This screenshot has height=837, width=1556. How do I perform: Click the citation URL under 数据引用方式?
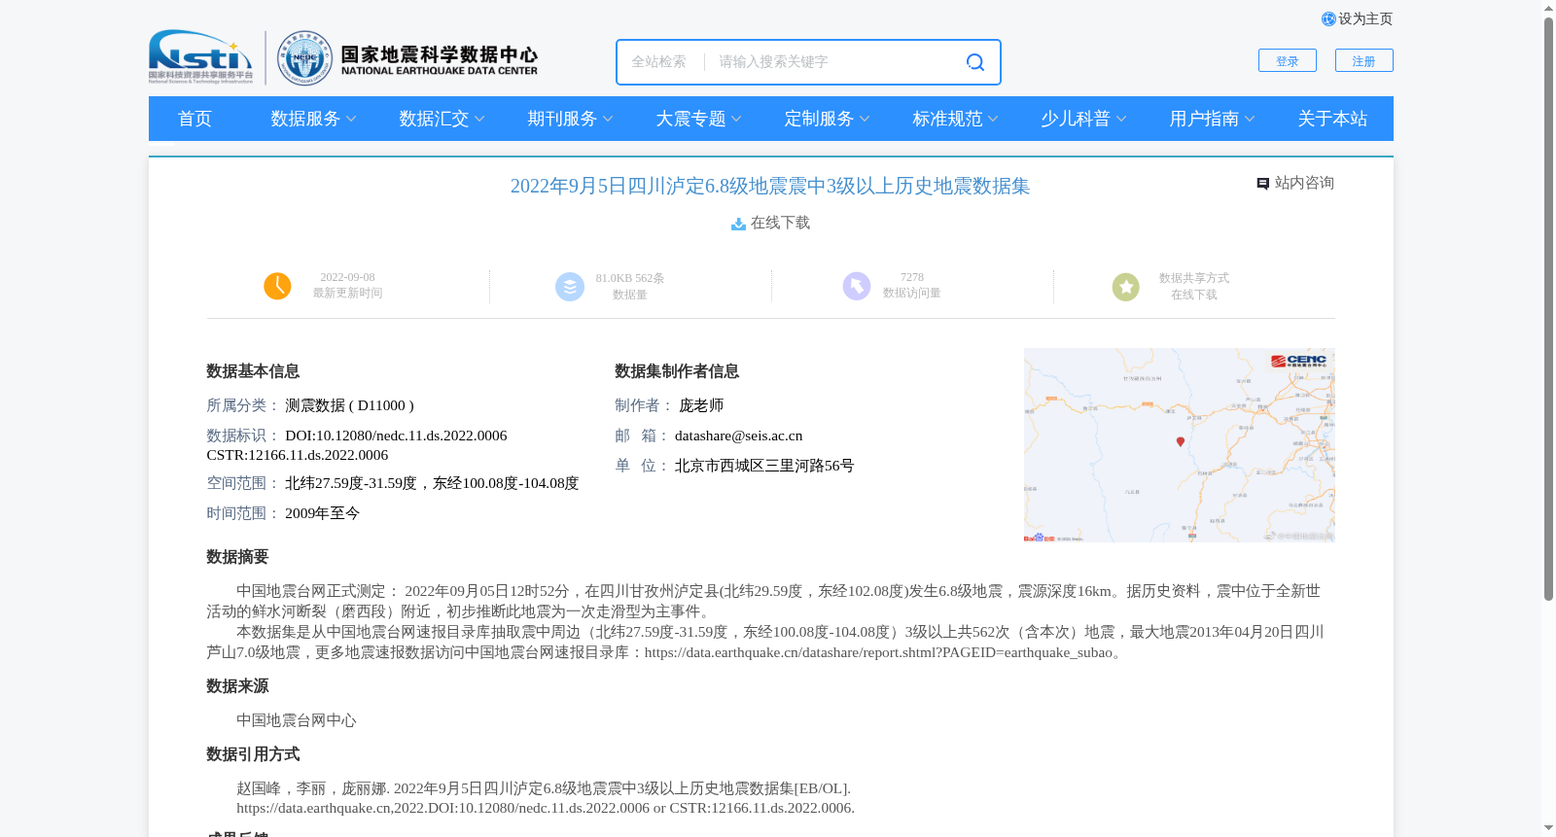(x=545, y=809)
